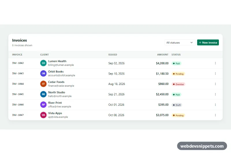Click the $2,450.00 amount
Viewport: 231px width, 154px height.
(x=162, y=94)
